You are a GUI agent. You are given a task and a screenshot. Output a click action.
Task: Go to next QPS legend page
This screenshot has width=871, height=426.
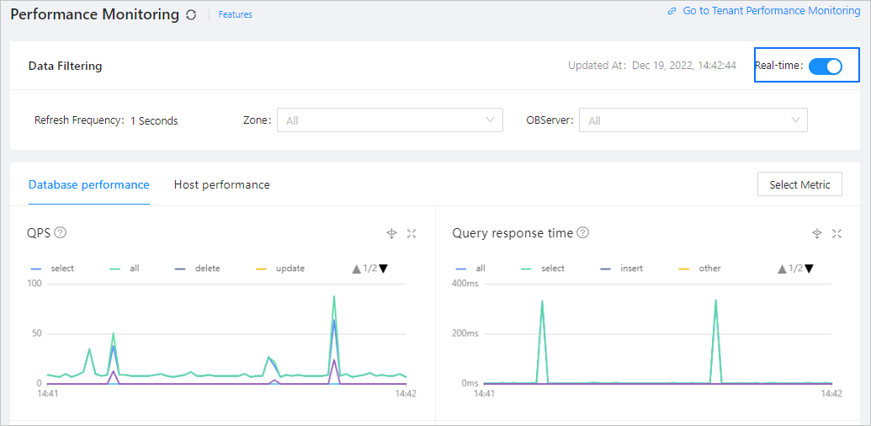point(383,269)
